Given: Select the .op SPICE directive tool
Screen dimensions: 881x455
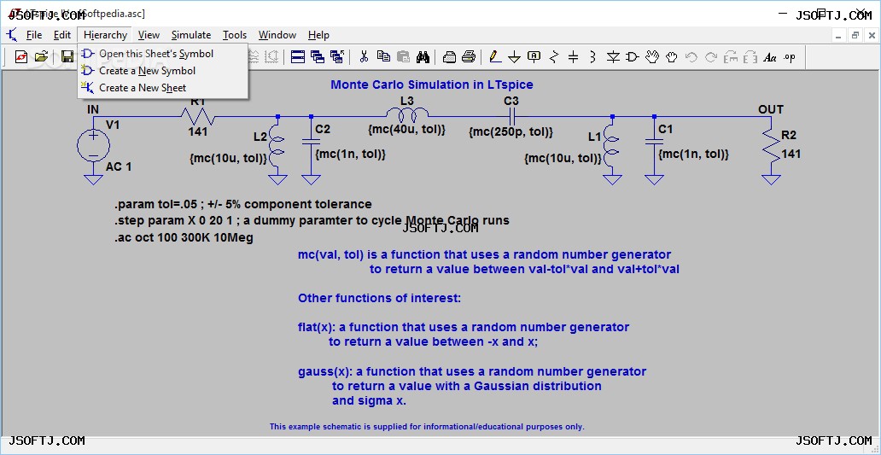Looking at the screenshot, I should pos(790,56).
